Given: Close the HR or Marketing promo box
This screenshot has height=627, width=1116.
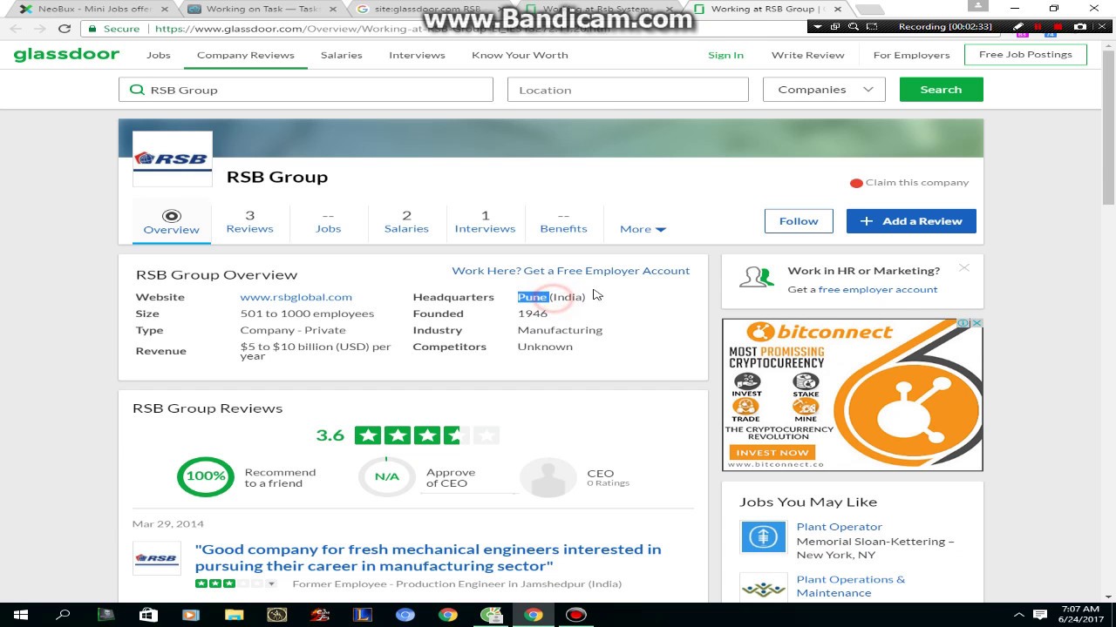Looking at the screenshot, I should pos(964,267).
